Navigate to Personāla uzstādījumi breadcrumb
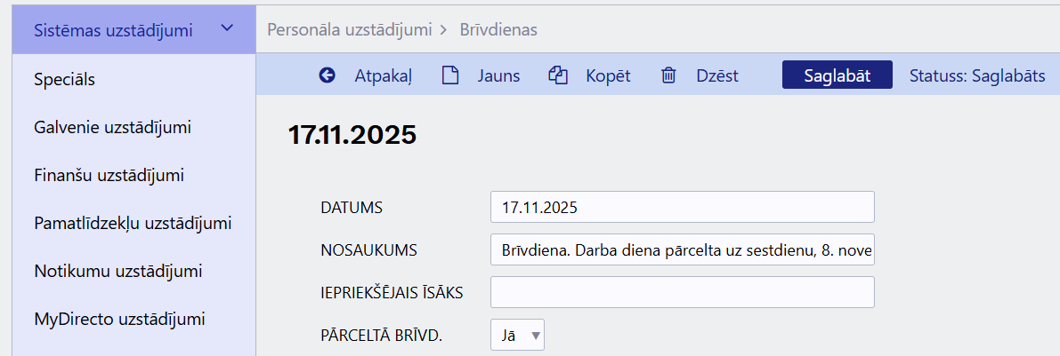 (350, 29)
